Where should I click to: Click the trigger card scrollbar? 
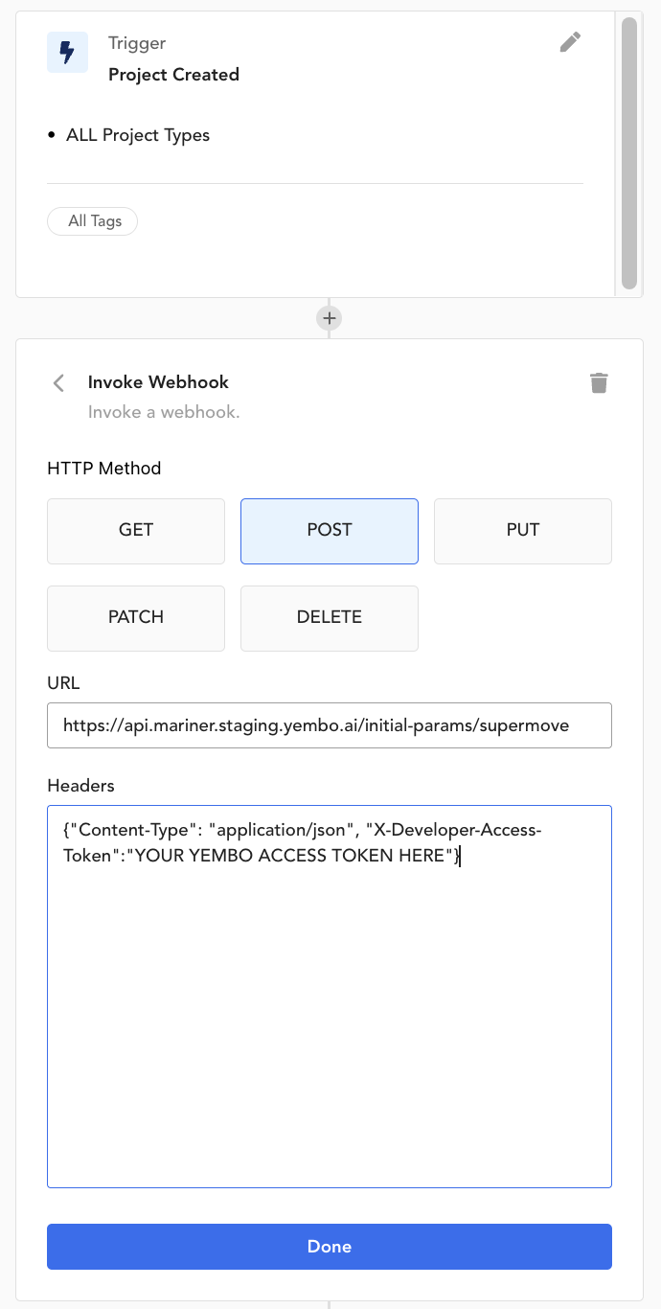click(x=629, y=153)
